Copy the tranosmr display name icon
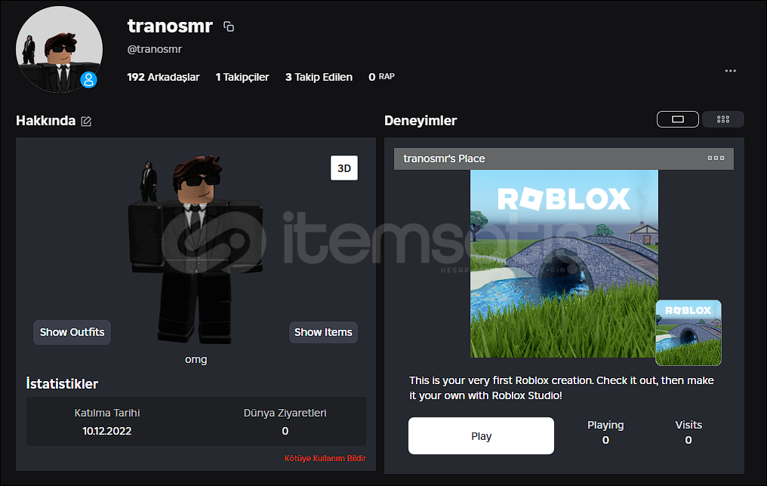Screen dimensions: 767x486 coord(229,26)
